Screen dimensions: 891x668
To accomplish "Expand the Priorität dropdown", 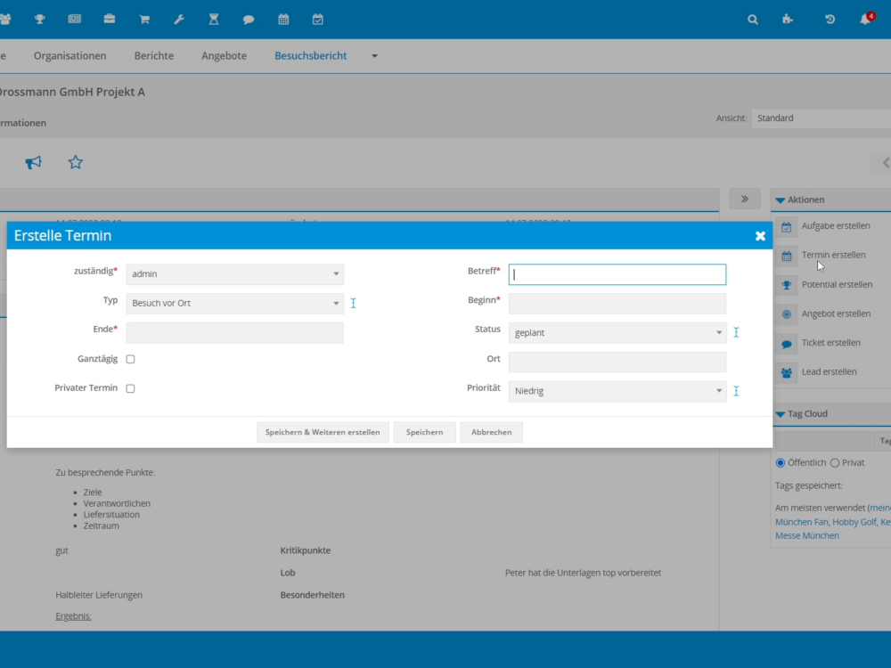I will (617, 391).
